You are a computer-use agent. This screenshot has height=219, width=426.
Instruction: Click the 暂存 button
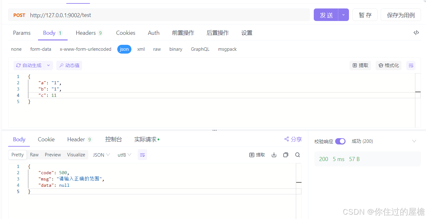coord(365,15)
